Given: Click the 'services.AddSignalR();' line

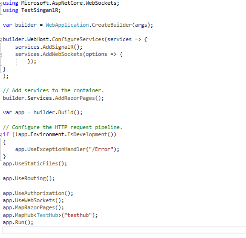Looking at the screenshot, I should tap(49, 47).
